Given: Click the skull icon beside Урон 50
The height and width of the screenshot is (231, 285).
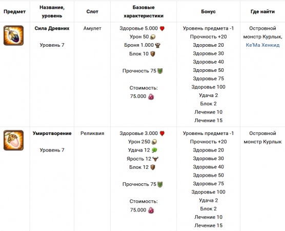Looking at the screenshot, I should pyautogui.click(x=153, y=37).
